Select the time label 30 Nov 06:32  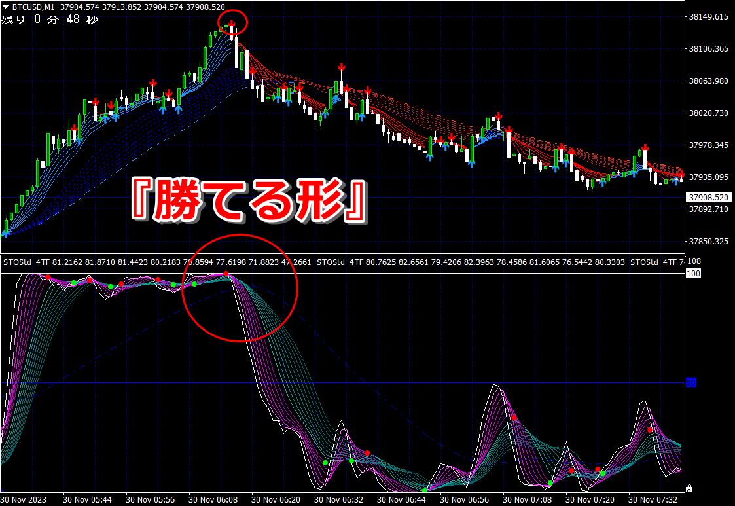click(x=338, y=500)
